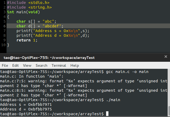Click the 'main.c:8:5: warning' line
Viewport: 170px width, 117px height.
click(x=84, y=90)
